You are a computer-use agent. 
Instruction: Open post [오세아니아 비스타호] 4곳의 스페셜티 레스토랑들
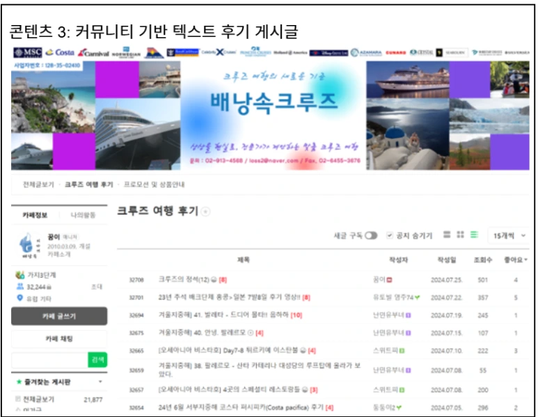[x=230, y=390]
